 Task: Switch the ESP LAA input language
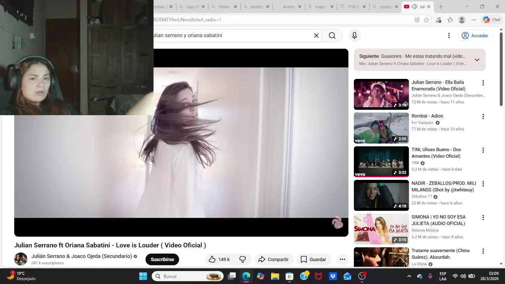coord(443,276)
